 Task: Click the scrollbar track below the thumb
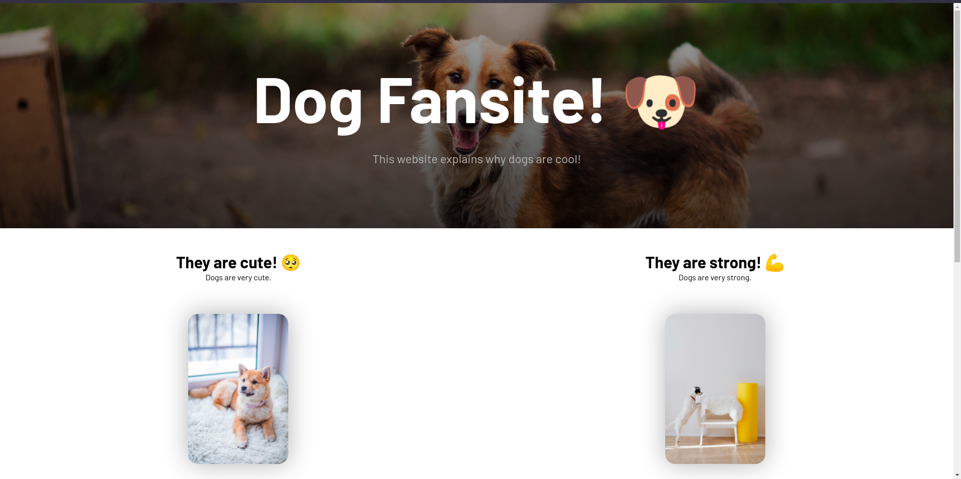[957, 365]
